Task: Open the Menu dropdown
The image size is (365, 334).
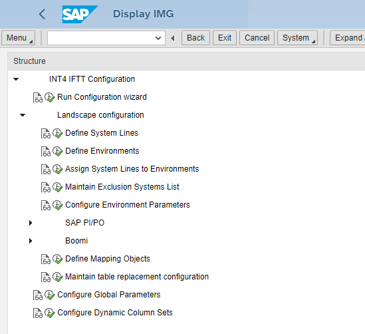Action: coord(19,38)
